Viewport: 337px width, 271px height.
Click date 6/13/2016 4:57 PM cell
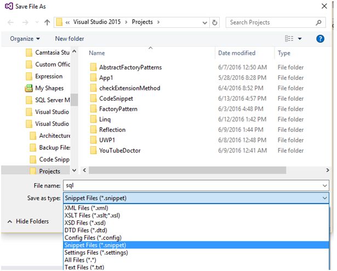[x=242, y=99]
